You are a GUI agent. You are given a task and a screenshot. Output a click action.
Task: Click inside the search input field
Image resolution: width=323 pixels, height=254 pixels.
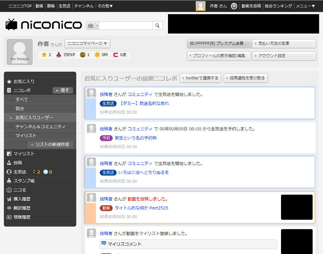125,25
